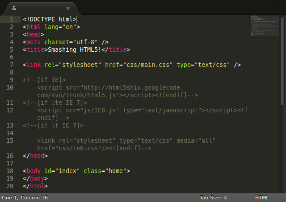The image size is (286, 202).
Task: Click id="index" on body tag
Action: [x=62, y=171]
